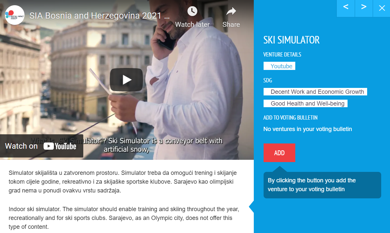This screenshot has height=233, width=390.
Task: Select Good Health and Well-being tag
Action: [x=305, y=103]
